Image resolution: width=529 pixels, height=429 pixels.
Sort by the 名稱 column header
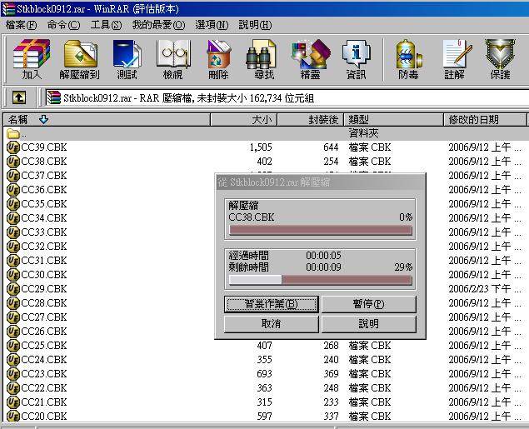pos(107,120)
